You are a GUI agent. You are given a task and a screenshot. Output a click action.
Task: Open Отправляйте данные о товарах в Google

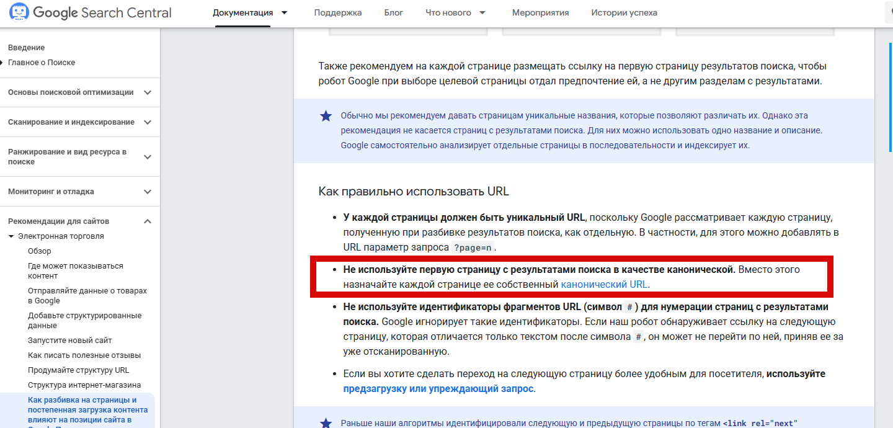point(87,296)
